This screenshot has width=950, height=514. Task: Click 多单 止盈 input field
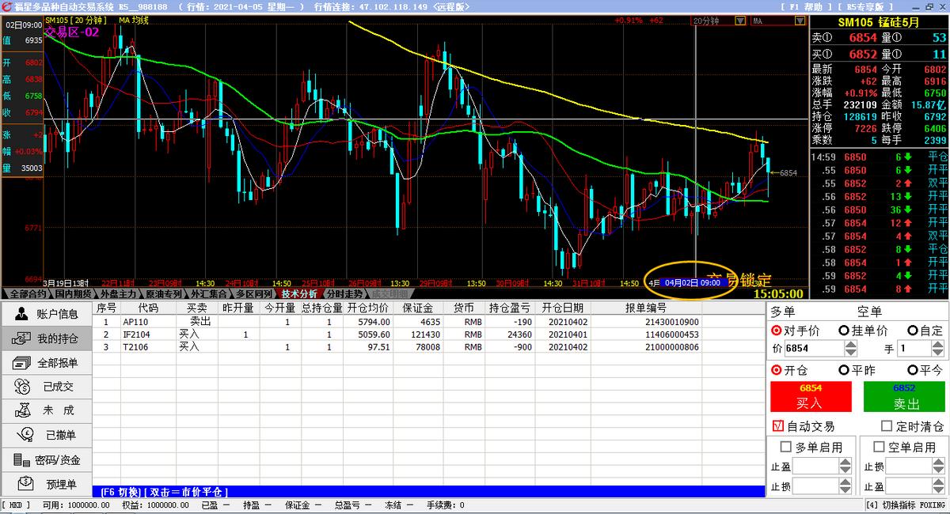pos(815,467)
